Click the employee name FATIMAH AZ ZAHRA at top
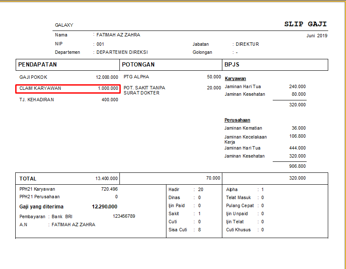This screenshot has height=269, width=346. point(118,35)
